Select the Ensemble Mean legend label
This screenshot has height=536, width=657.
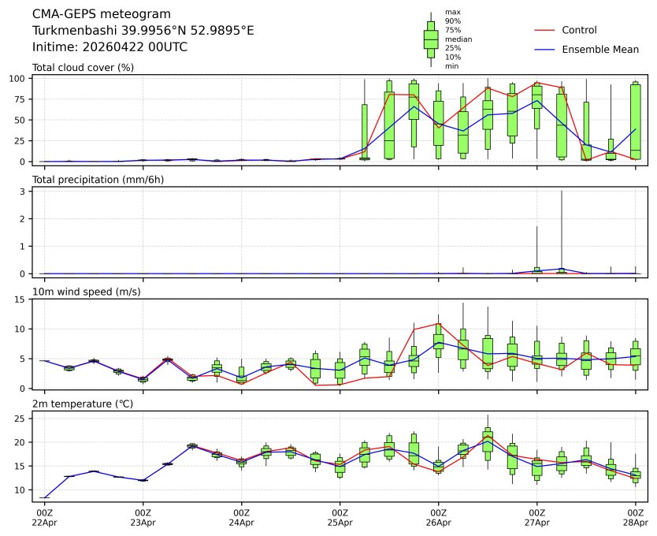click(x=599, y=50)
